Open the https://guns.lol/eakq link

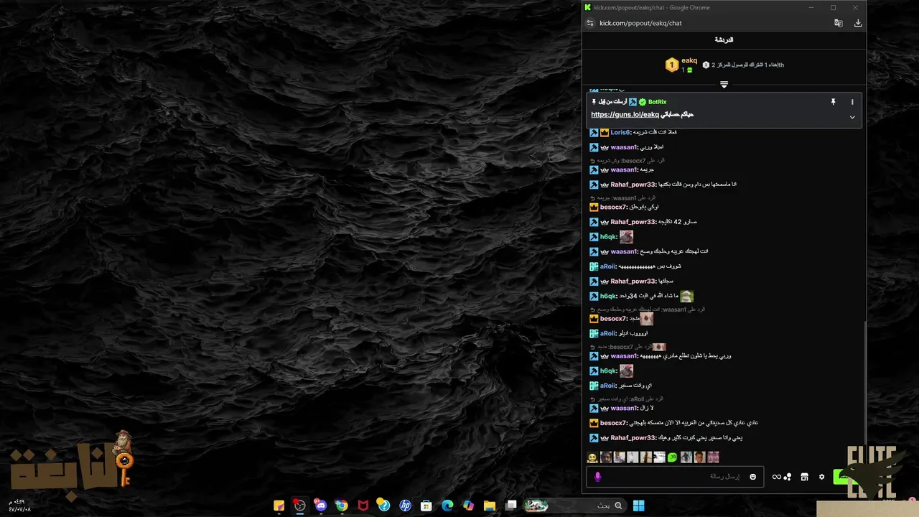(x=625, y=115)
